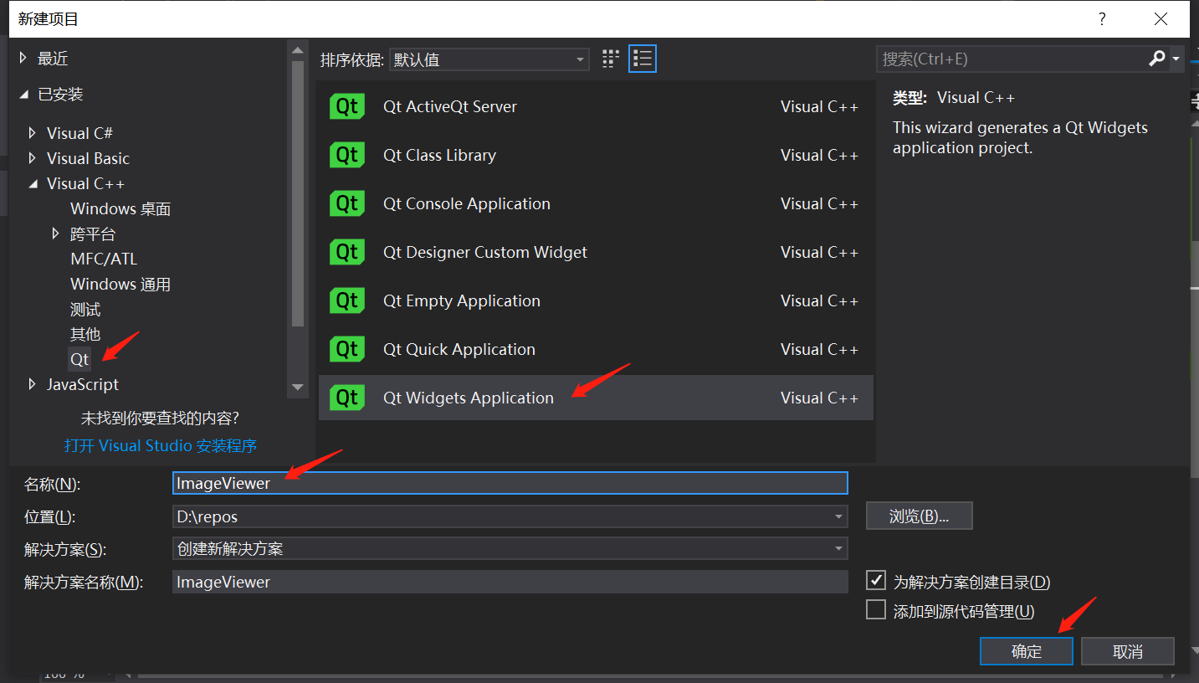Choose Qt Class Library template

click(x=596, y=155)
